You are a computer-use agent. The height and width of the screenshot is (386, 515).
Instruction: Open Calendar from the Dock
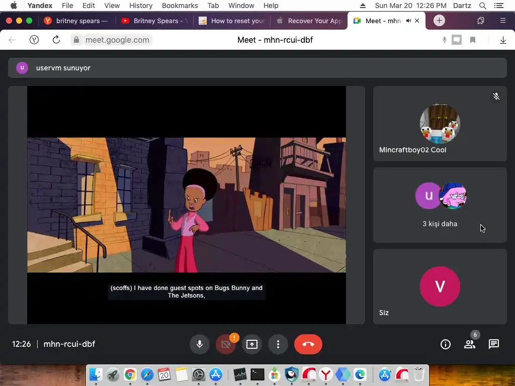click(164, 374)
